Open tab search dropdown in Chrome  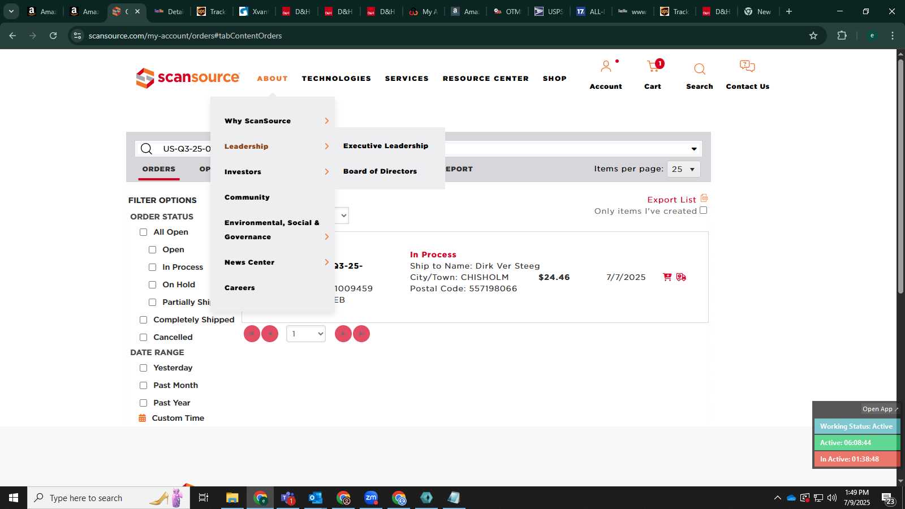click(11, 11)
